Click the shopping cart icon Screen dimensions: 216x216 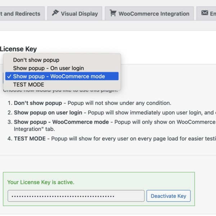coord(113,13)
